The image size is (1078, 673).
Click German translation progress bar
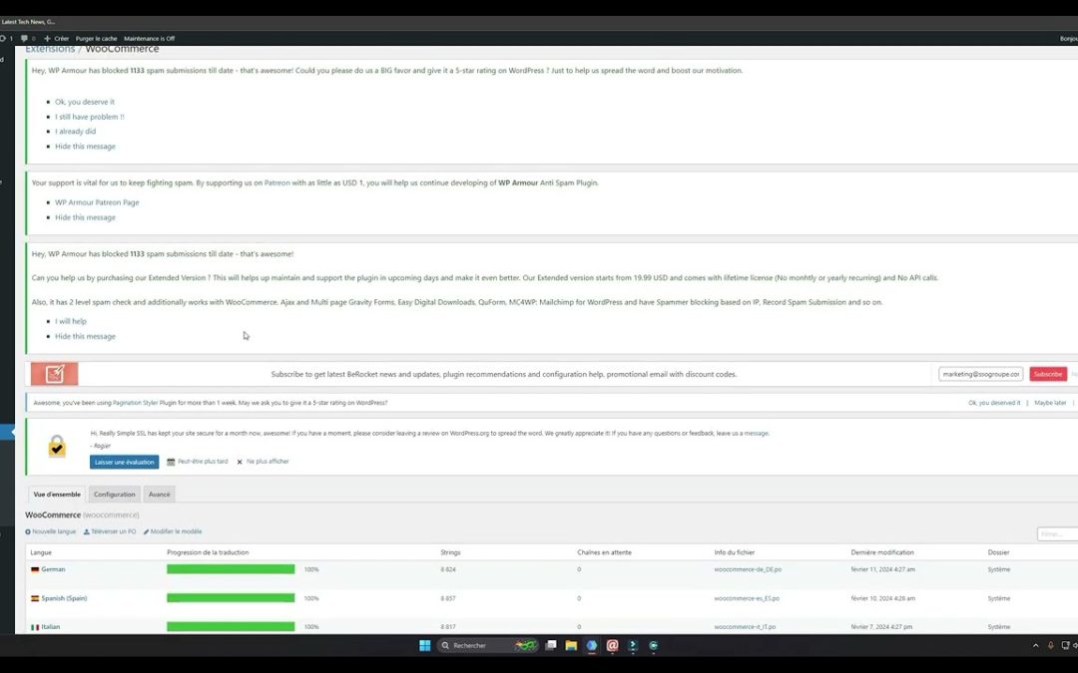coord(231,569)
